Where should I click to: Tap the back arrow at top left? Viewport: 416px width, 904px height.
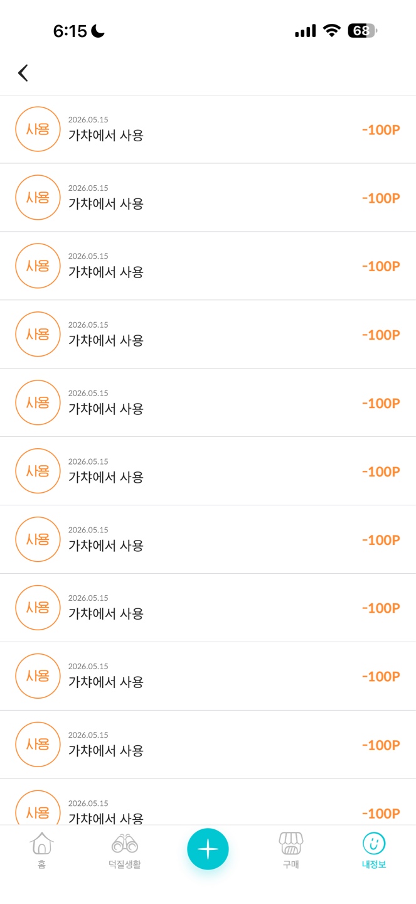[x=23, y=73]
